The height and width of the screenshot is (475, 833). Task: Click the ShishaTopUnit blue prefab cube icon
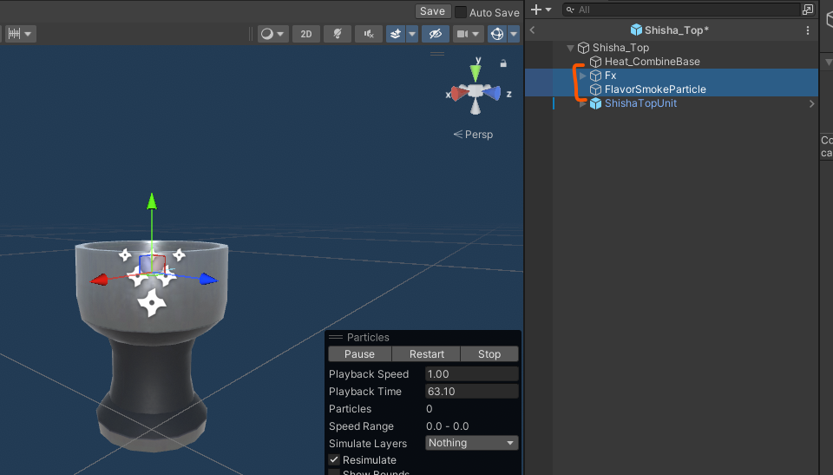coord(595,103)
